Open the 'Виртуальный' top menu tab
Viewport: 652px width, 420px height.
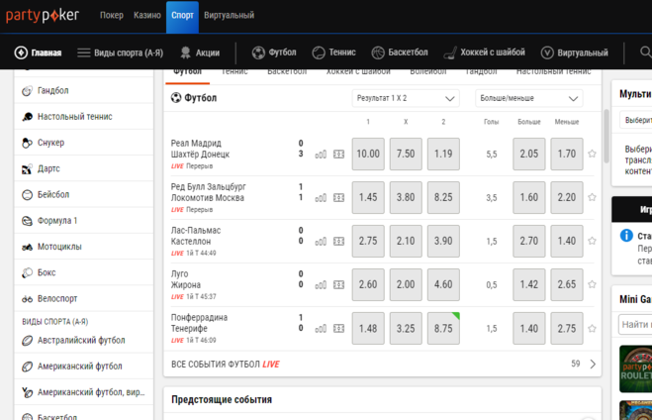[x=229, y=15]
